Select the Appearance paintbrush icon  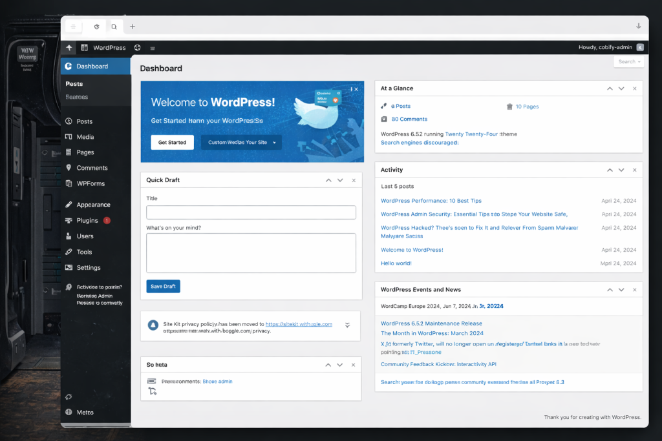coord(70,204)
